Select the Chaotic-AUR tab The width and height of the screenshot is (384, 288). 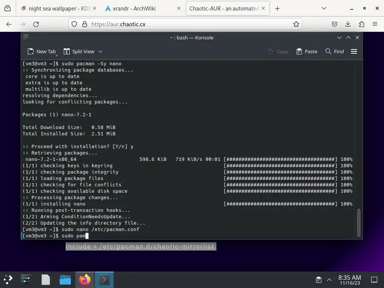228,9
